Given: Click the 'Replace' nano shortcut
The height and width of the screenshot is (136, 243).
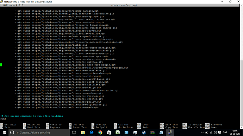Looking at the screenshot, I should click(53, 127).
